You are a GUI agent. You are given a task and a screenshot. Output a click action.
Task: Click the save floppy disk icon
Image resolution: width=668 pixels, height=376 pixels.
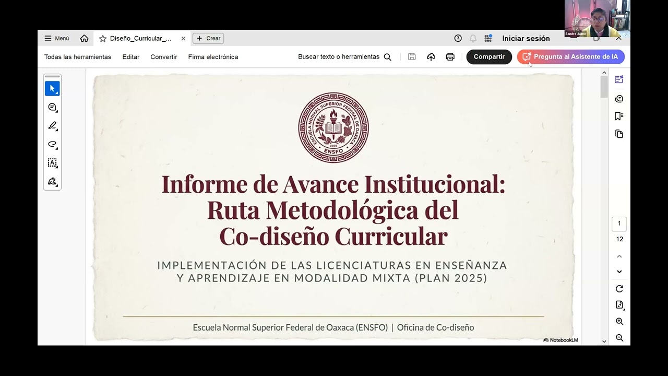[x=412, y=57]
